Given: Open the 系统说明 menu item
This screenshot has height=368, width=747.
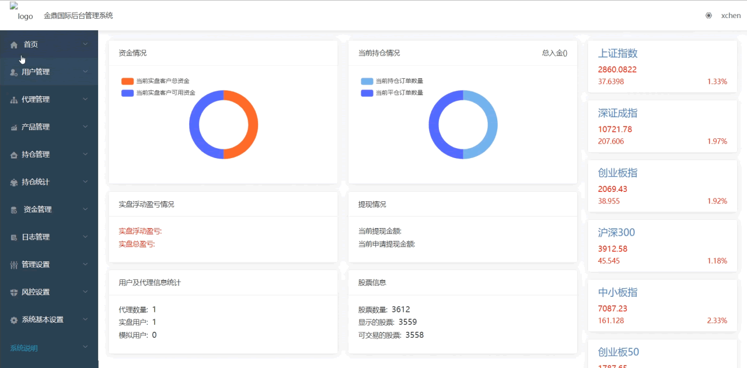Looking at the screenshot, I should pyautogui.click(x=24, y=348).
